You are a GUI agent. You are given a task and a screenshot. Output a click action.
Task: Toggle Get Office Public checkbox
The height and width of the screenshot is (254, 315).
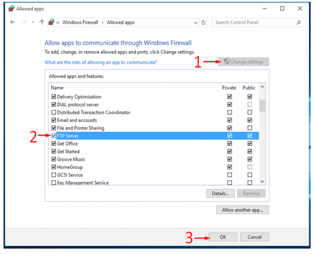pyautogui.click(x=250, y=143)
